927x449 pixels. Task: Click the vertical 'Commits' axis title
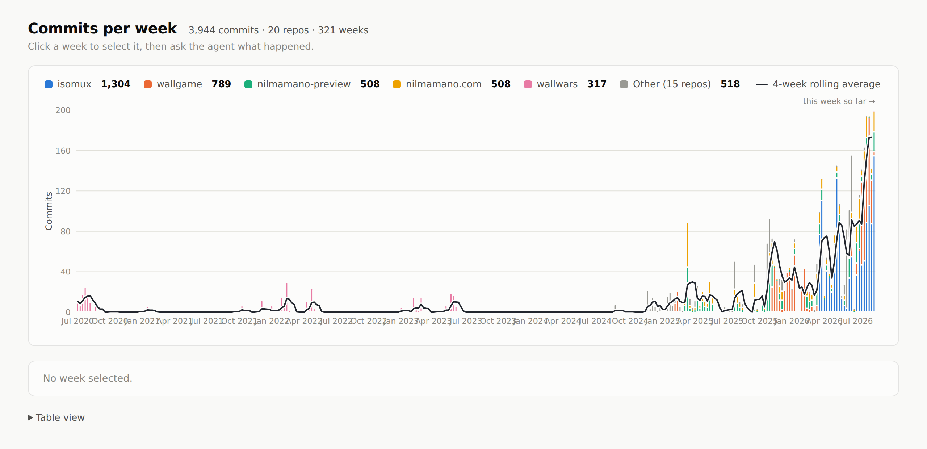[49, 211]
